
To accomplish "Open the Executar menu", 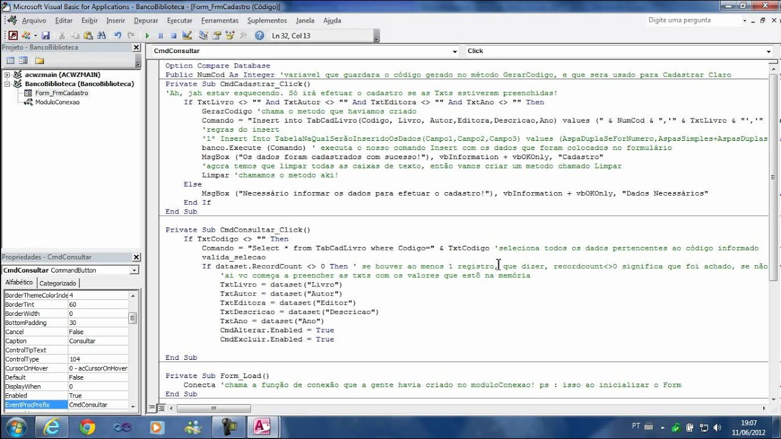I will pyautogui.click(x=179, y=20).
